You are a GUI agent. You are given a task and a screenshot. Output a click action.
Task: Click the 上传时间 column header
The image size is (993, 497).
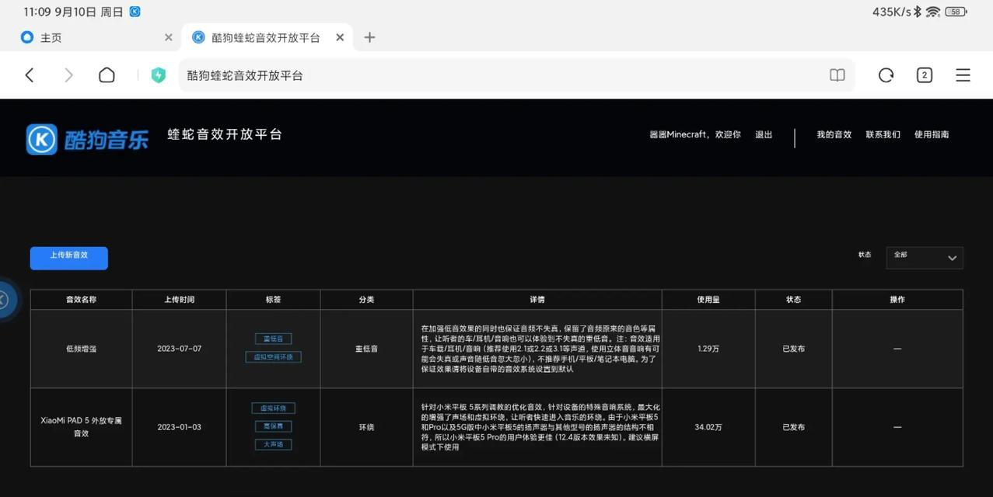pos(179,300)
